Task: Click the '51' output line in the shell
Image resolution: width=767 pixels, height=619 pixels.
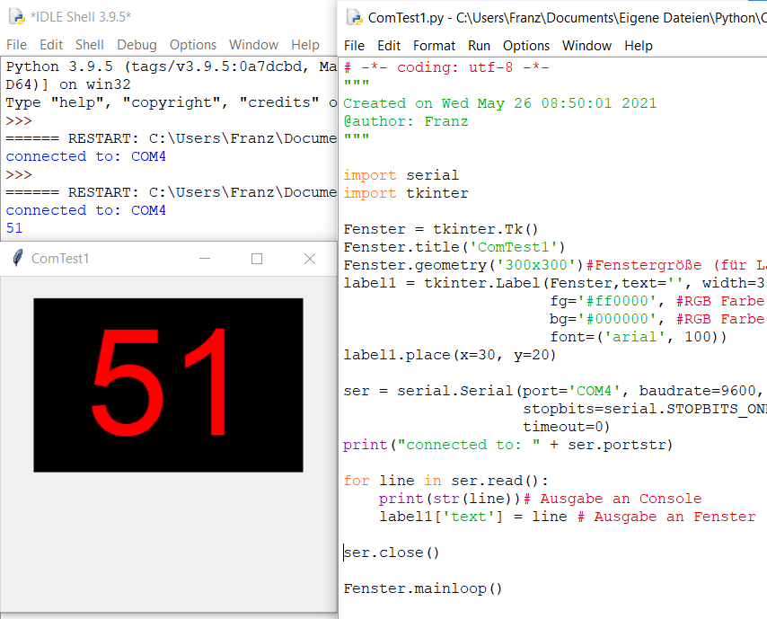Action: (14, 228)
